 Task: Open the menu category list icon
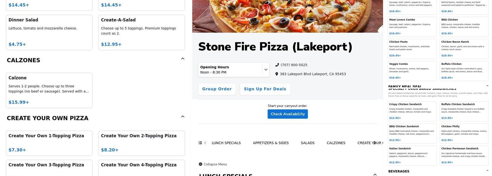pos(200,143)
